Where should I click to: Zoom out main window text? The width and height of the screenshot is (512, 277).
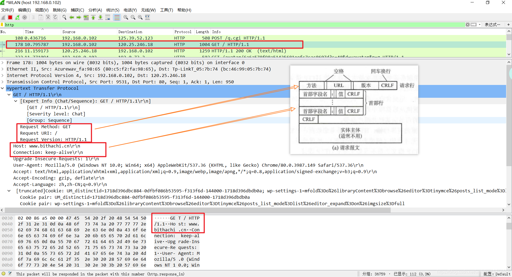pyautogui.click(x=133, y=17)
